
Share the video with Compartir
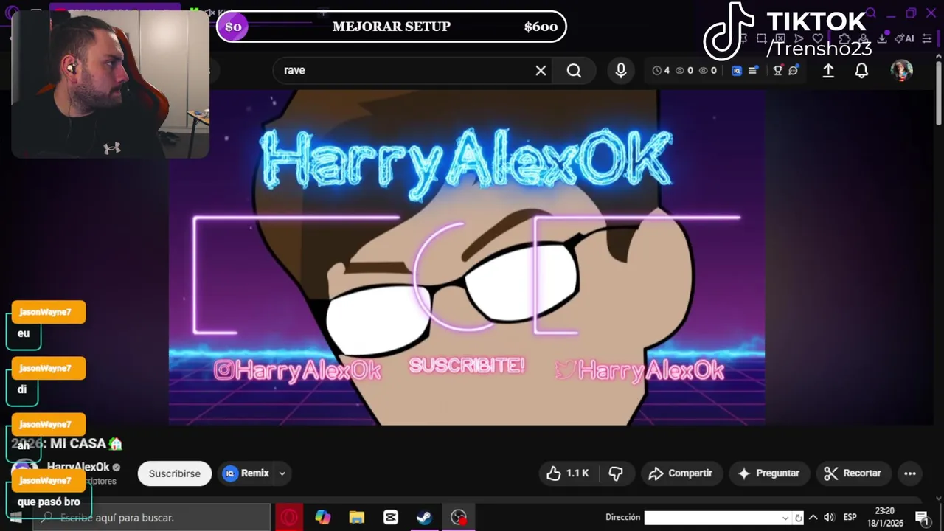tap(680, 473)
